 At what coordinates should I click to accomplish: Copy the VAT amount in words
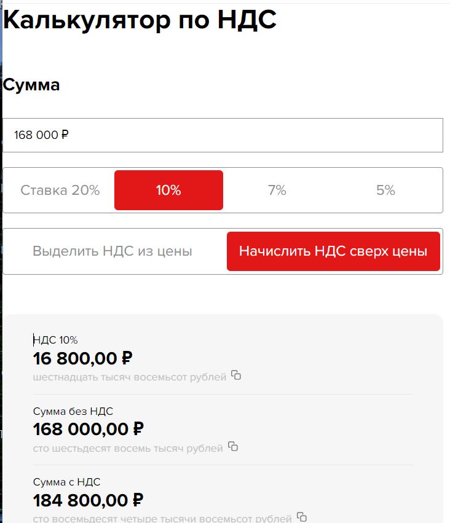click(236, 376)
